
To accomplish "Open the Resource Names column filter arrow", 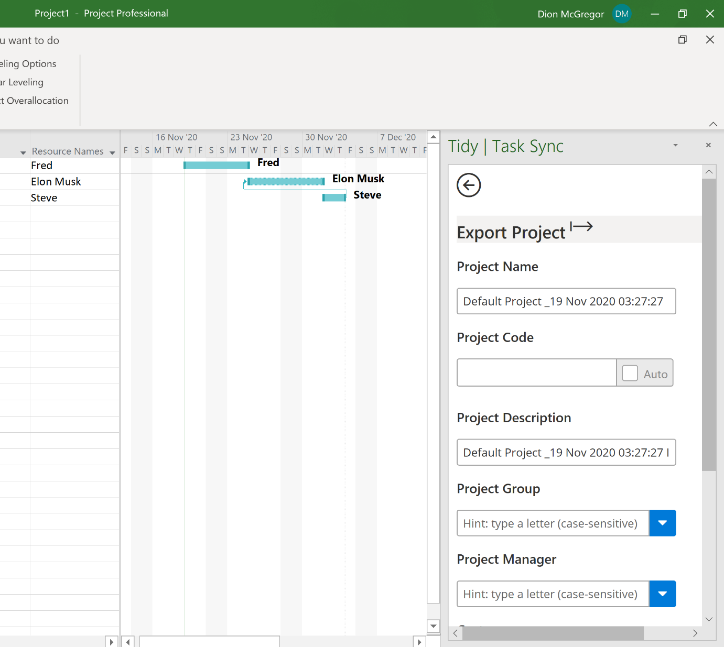I will click(x=112, y=152).
